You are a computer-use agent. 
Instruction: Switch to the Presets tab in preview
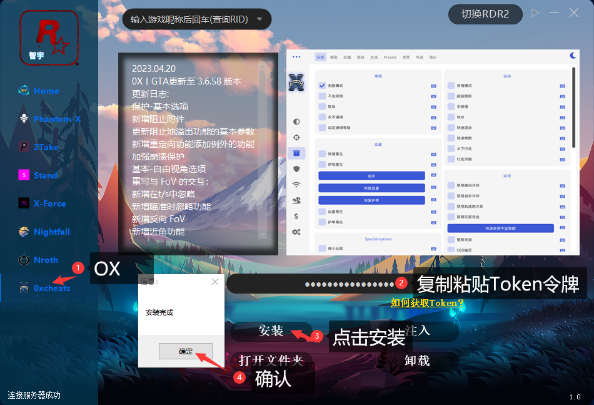click(x=390, y=57)
